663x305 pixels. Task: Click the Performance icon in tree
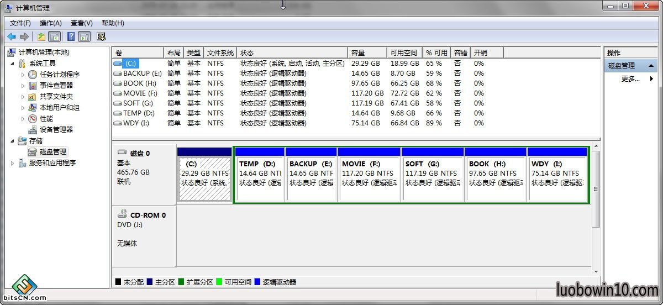(33, 119)
